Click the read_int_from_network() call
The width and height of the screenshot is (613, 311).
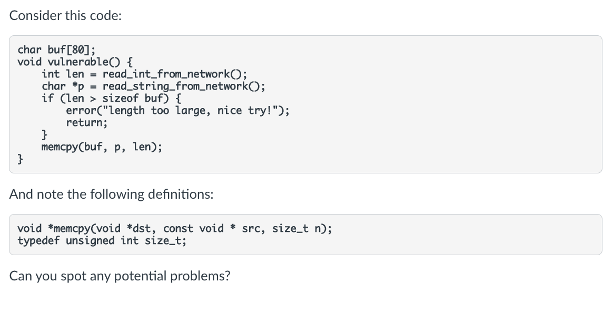[x=175, y=74]
